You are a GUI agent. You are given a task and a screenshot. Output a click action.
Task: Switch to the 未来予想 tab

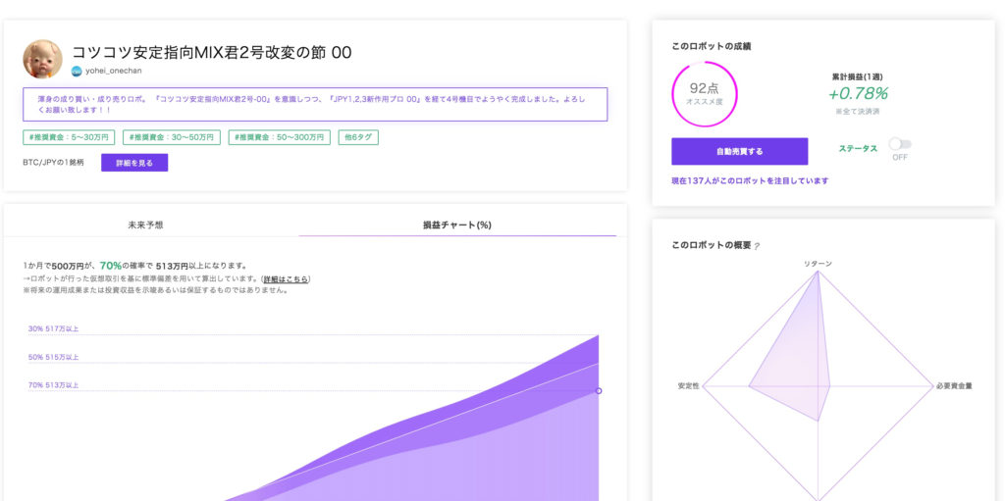pos(145,225)
